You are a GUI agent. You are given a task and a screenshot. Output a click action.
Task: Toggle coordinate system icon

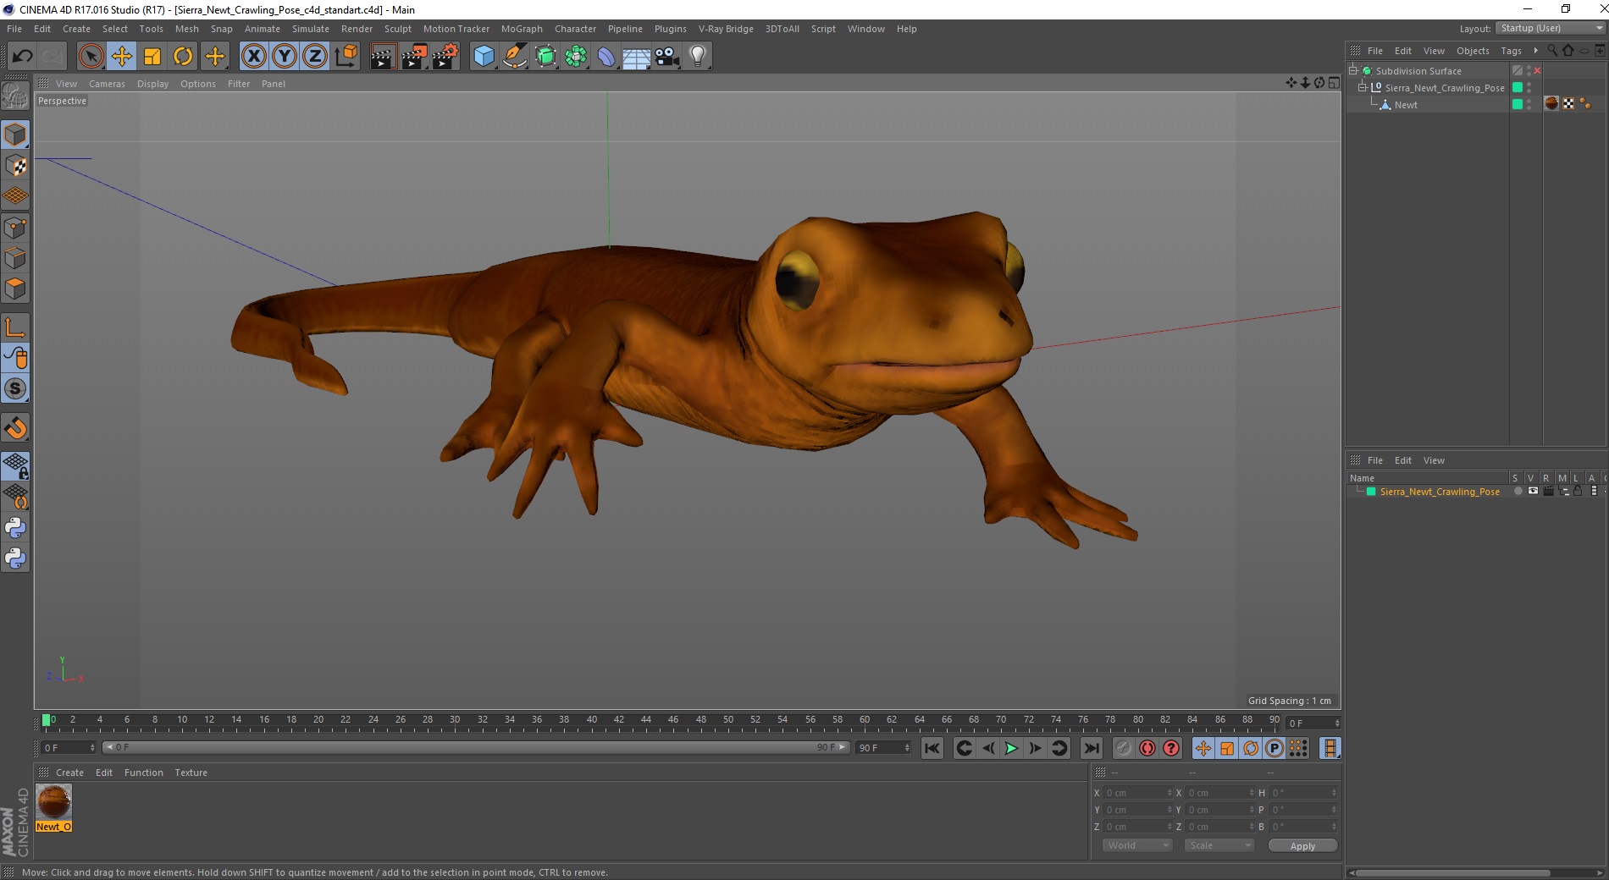pos(346,57)
